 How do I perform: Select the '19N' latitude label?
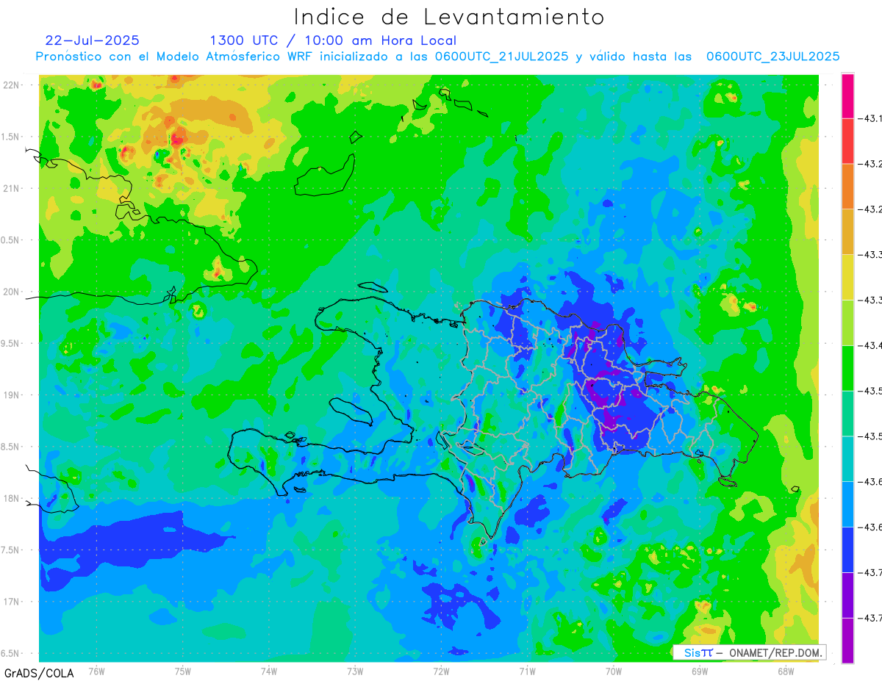(11, 395)
